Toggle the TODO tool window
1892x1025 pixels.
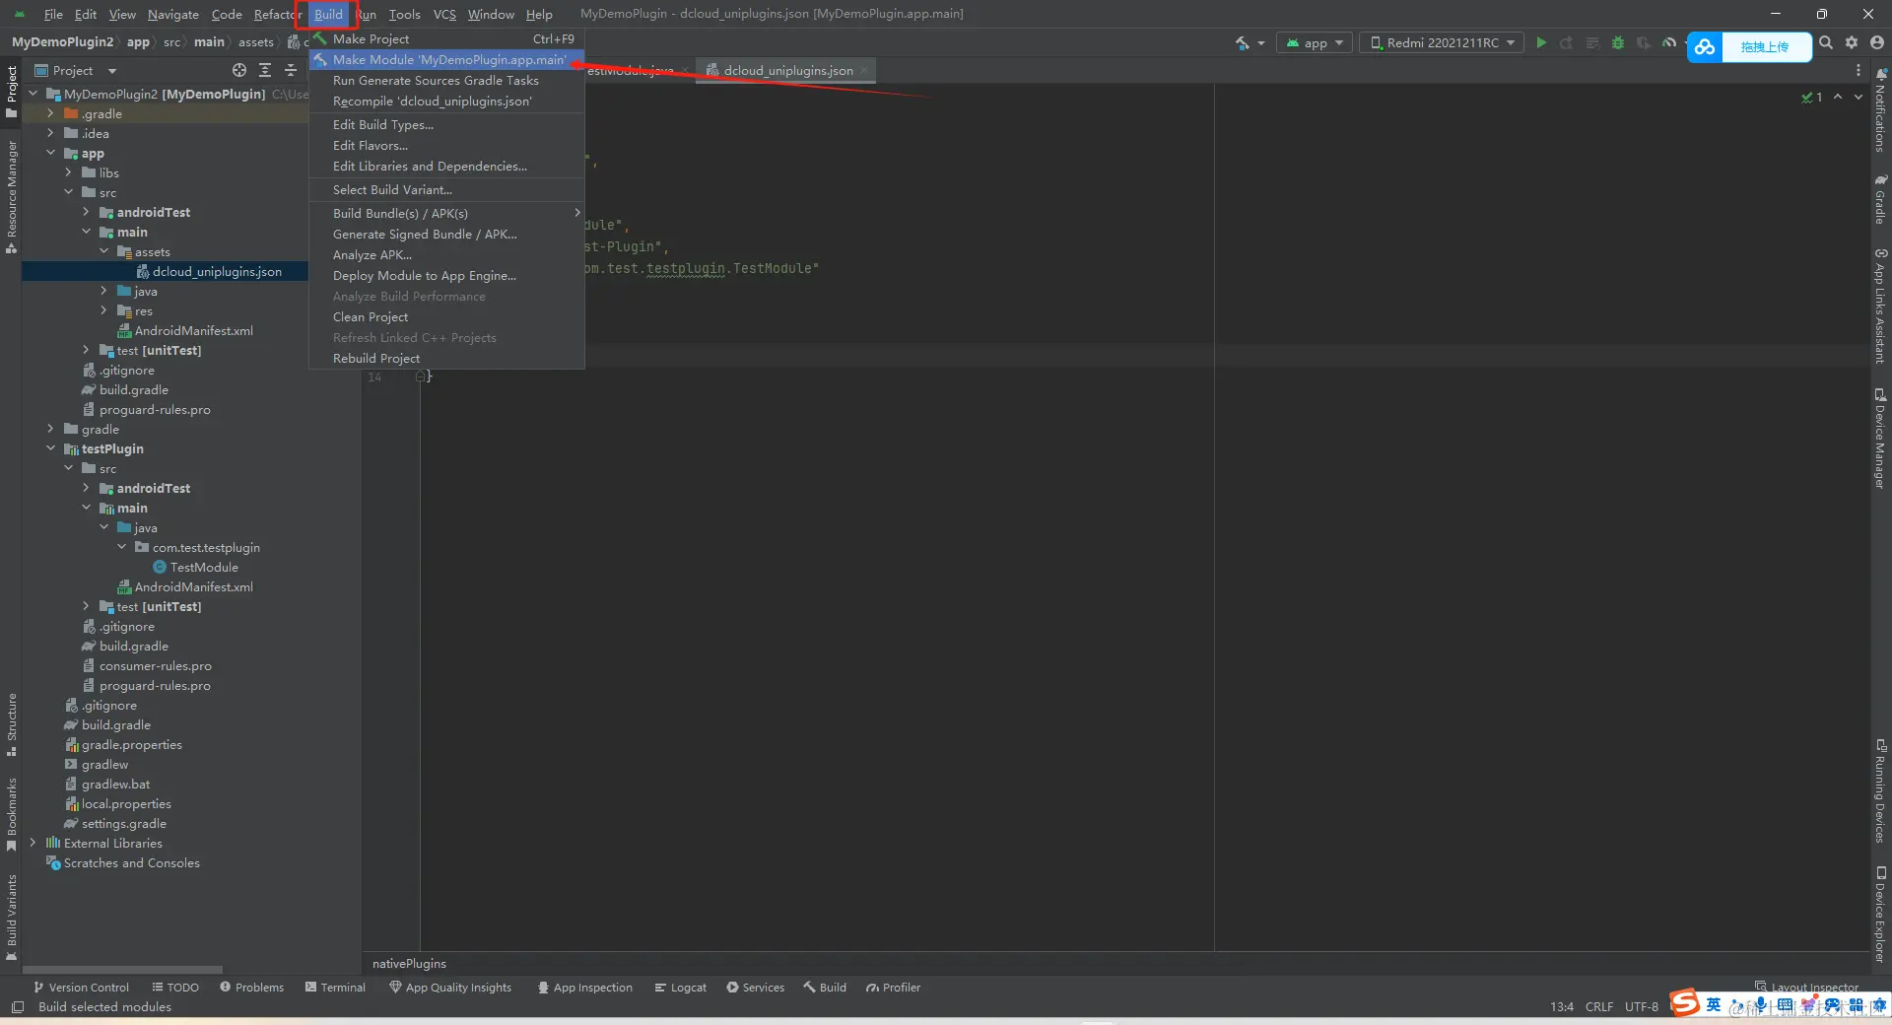point(175,988)
